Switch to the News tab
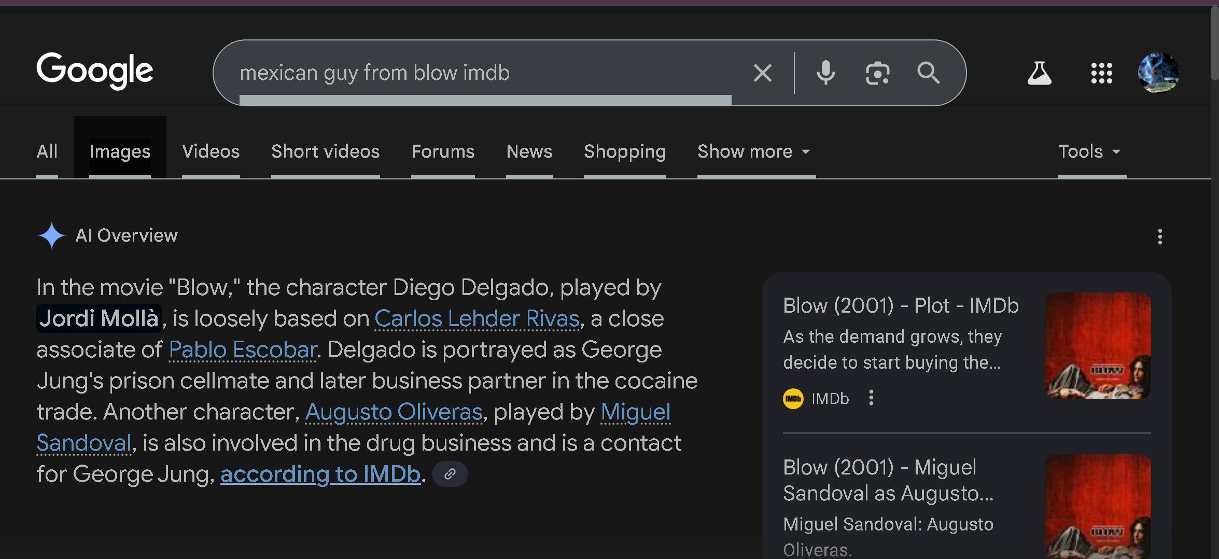 point(529,151)
